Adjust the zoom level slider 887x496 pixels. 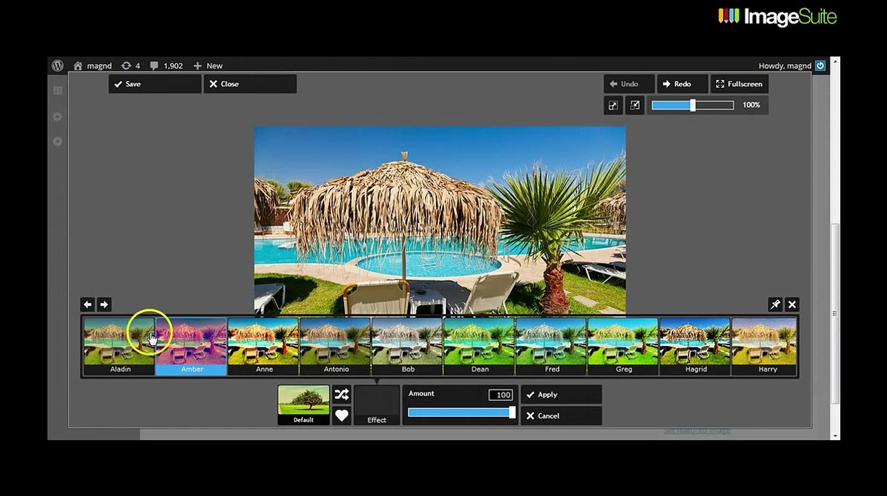(692, 105)
